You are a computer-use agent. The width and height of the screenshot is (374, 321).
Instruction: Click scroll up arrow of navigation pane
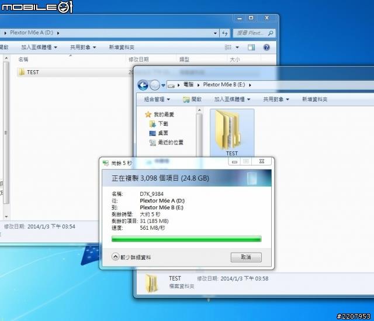pyautogui.click(x=199, y=110)
